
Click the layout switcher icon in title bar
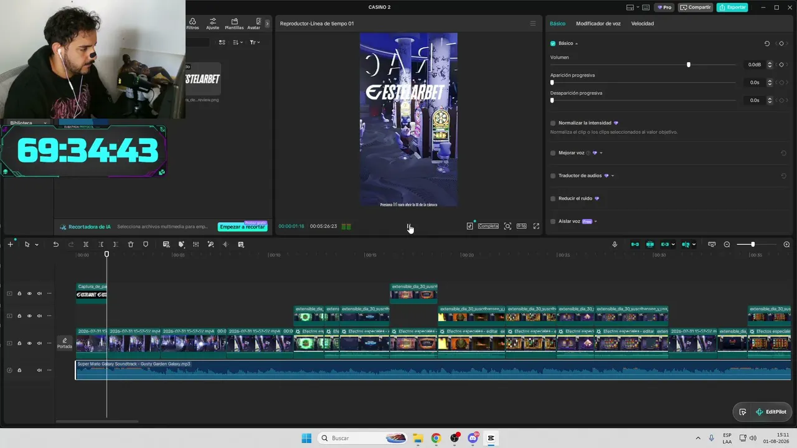[630, 7]
